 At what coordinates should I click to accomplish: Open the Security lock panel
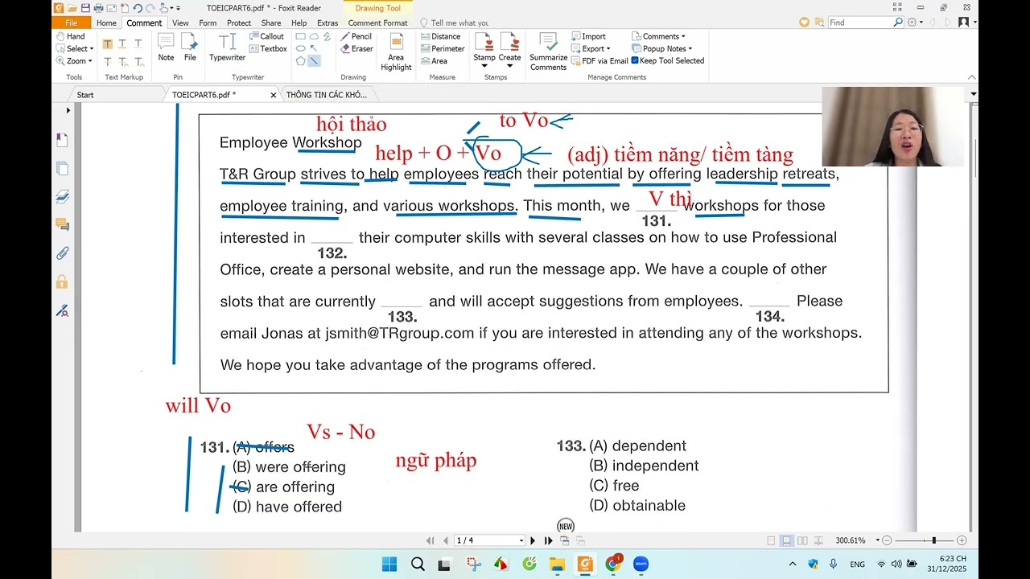point(62,281)
